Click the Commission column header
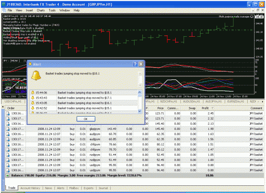 point(172,108)
